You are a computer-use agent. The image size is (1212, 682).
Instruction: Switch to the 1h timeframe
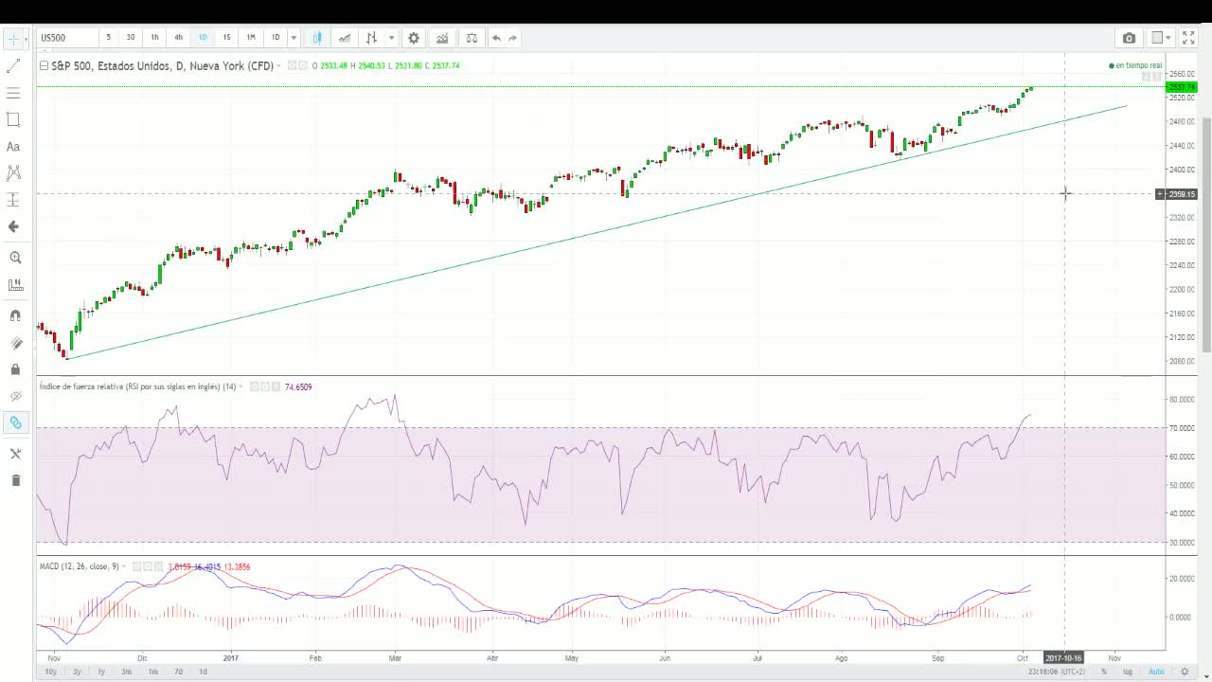(154, 38)
